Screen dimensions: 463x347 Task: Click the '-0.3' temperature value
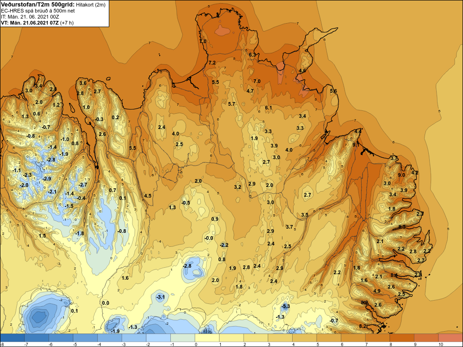(x=99, y=119)
